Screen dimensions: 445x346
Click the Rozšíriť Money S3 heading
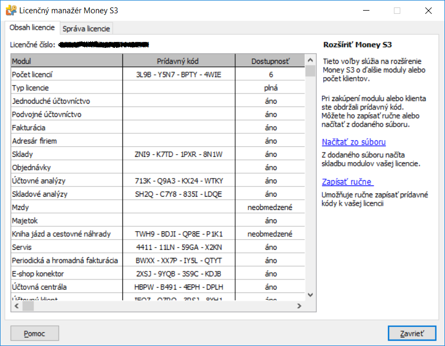pos(357,45)
